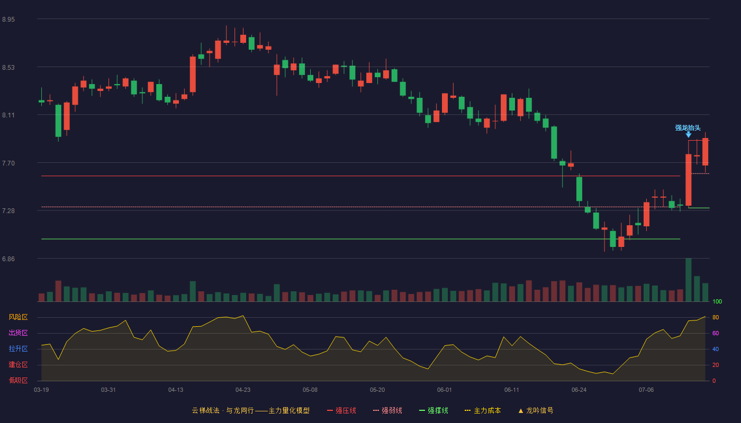Click the 04-23 date axis label

pyautogui.click(x=243, y=390)
